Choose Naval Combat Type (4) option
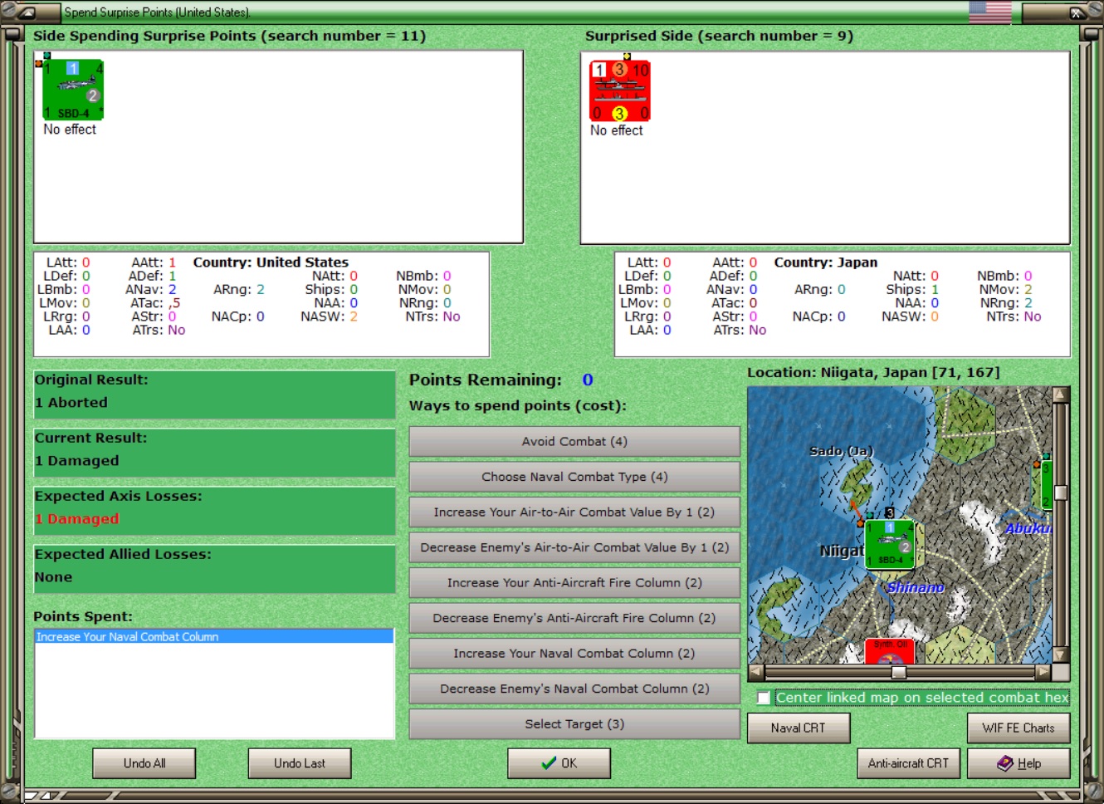 point(574,477)
